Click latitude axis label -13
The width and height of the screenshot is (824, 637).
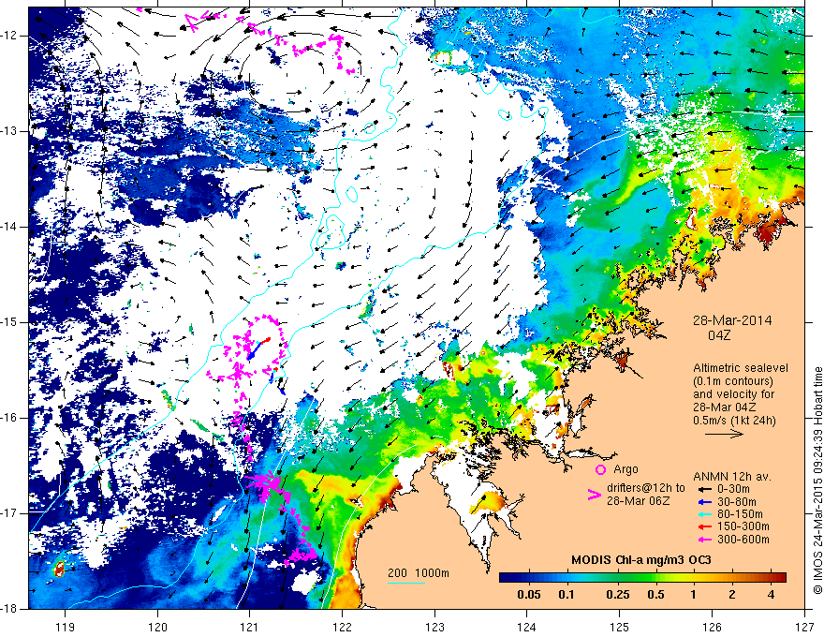tap(10, 131)
